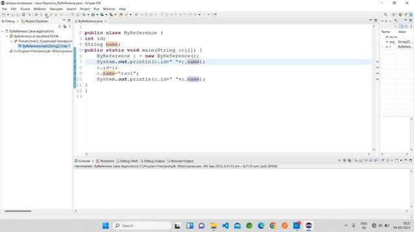Open Windows Start menu
Viewport: 414px width, 232px height.
click(105, 226)
